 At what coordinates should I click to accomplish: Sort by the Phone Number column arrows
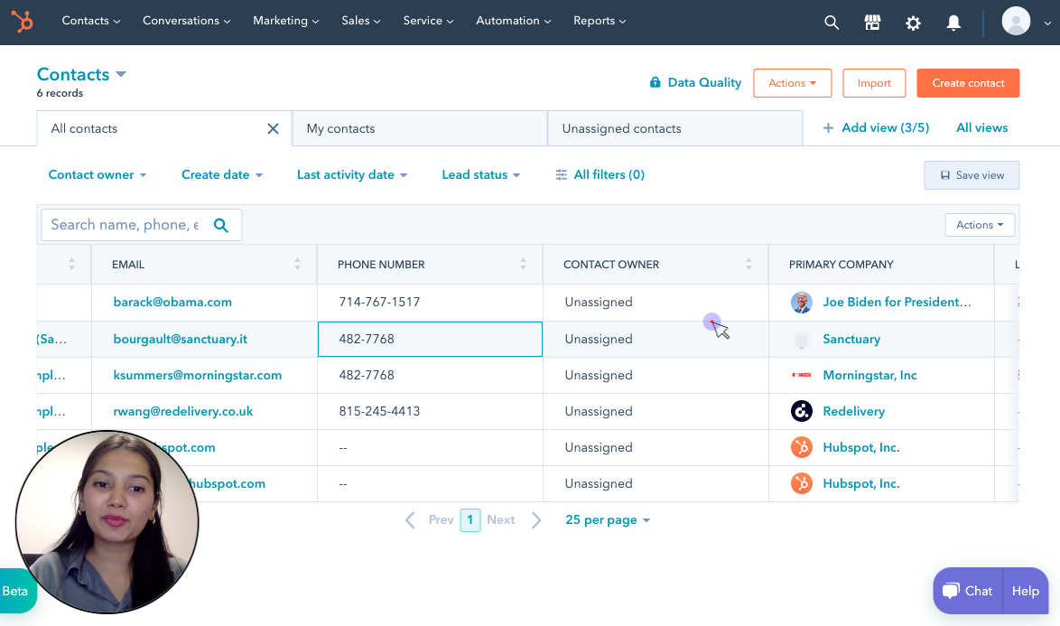tap(523, 265)
